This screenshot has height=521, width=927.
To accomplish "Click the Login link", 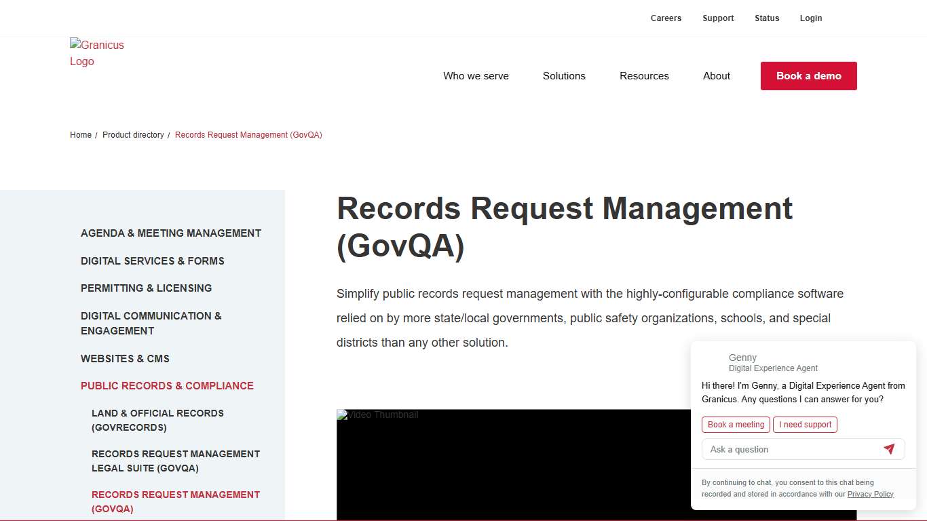I will (x=811, y=18).
